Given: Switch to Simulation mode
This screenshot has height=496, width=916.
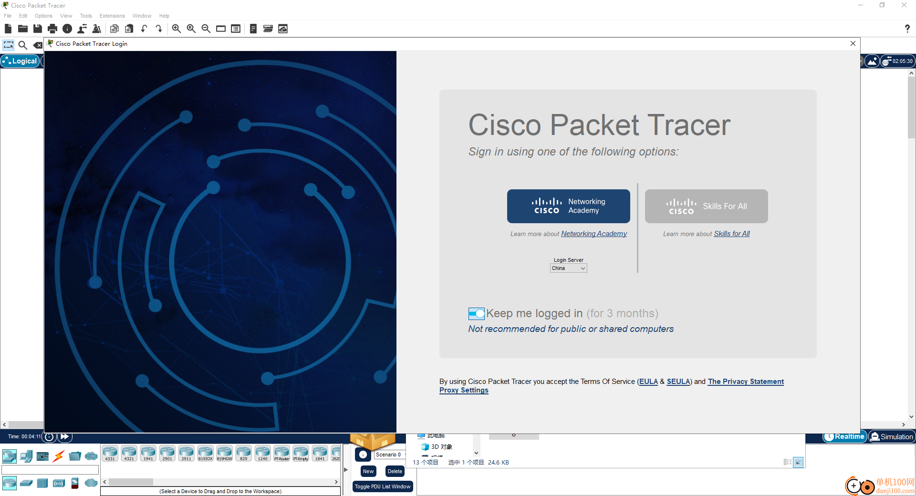Looking at the screenshot, I should pos(891,436).
